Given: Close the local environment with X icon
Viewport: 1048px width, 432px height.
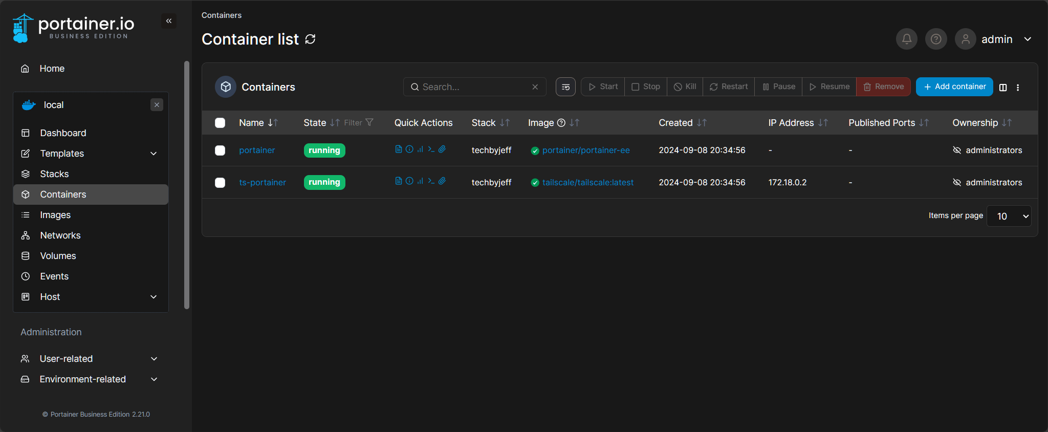Looking at the screenshot, I should point(157,105).
